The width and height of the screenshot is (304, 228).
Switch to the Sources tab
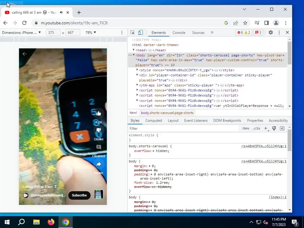click(x=198, y=33)
